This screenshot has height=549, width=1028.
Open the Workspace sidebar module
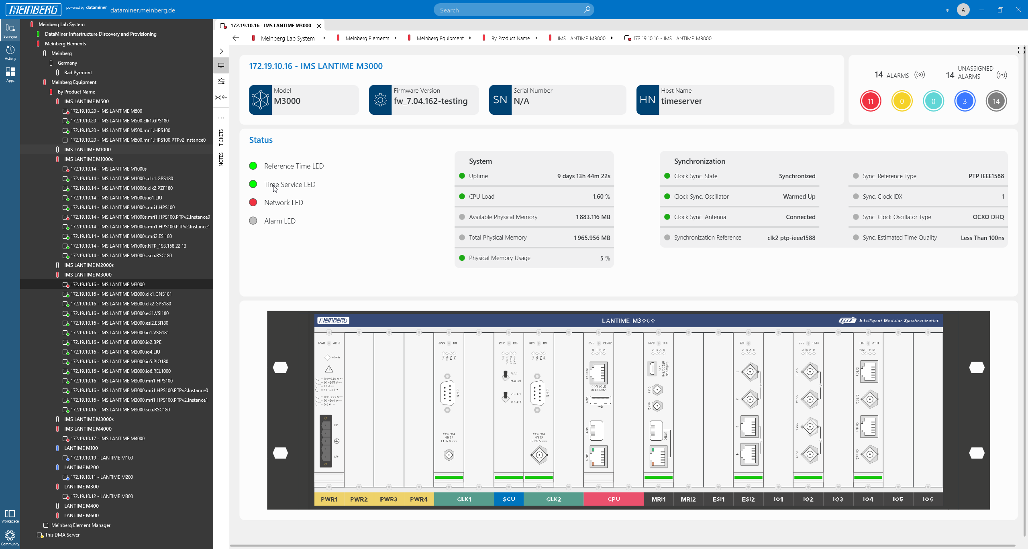tap(10, 516)
